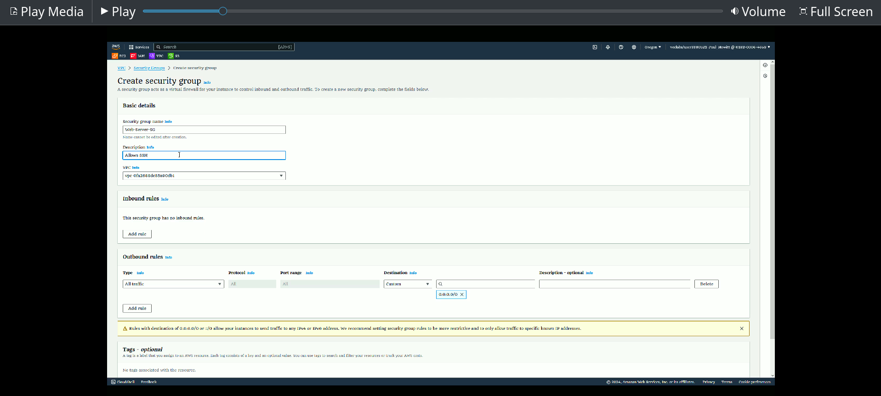The width and height of the screenshot is (881, 396).
Task: Open Info link for outbound Type column
Action: point(140,273)
